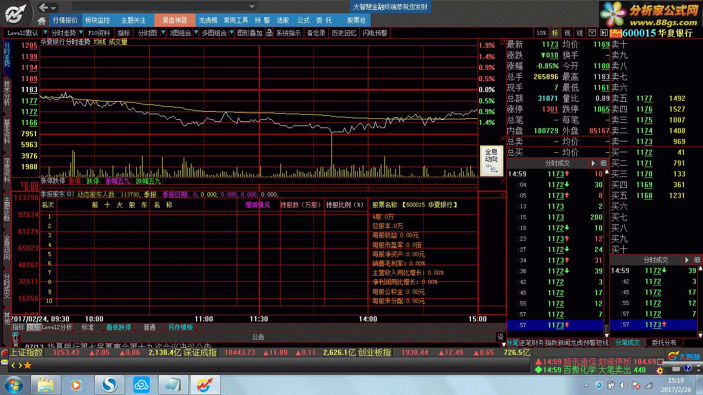Open the highlighted 复盘神器 tab
Screen dimensions: 703x395
[174, 20]
